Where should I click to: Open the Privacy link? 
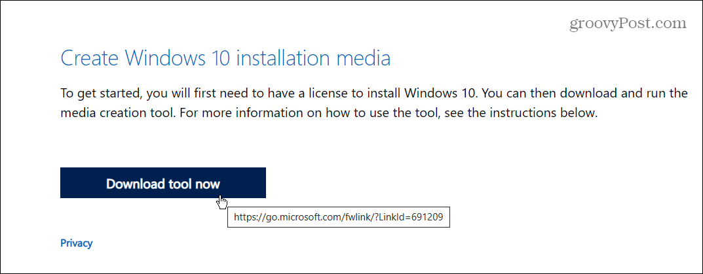76,243
